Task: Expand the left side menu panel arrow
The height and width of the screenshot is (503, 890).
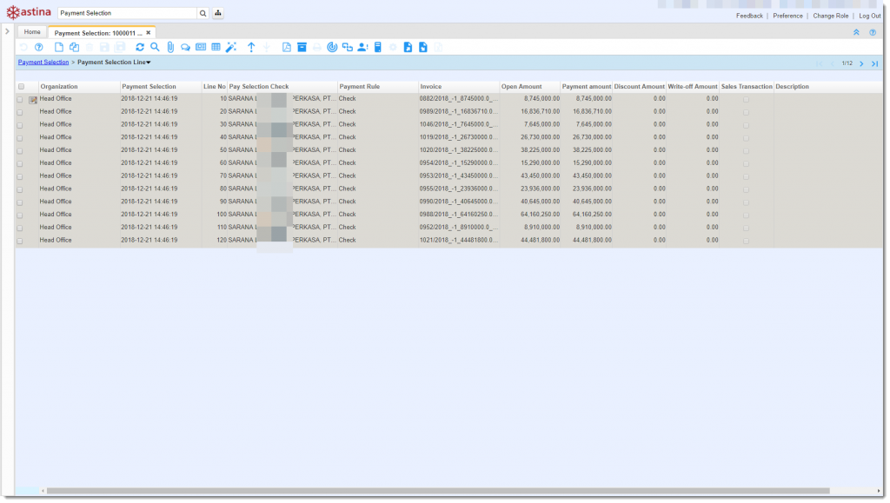Action: pyautogui.click(x=7, y=32)
